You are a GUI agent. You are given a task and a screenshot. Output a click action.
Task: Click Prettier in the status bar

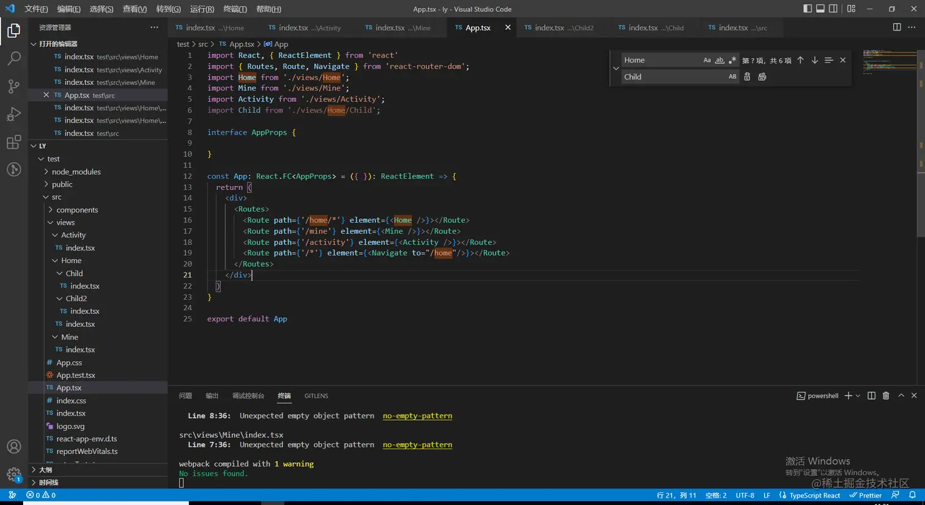click(866, 495)
